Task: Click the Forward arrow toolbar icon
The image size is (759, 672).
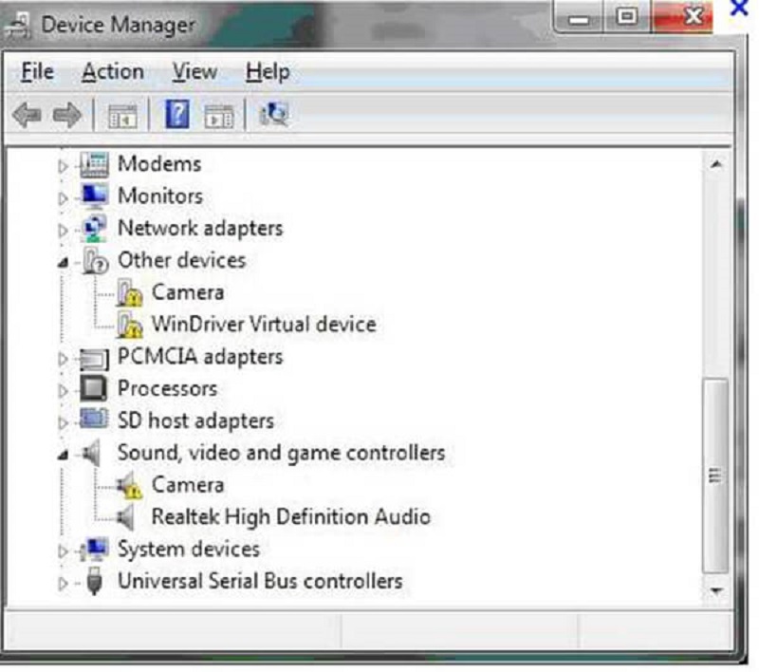Action: tap(66, 116)
